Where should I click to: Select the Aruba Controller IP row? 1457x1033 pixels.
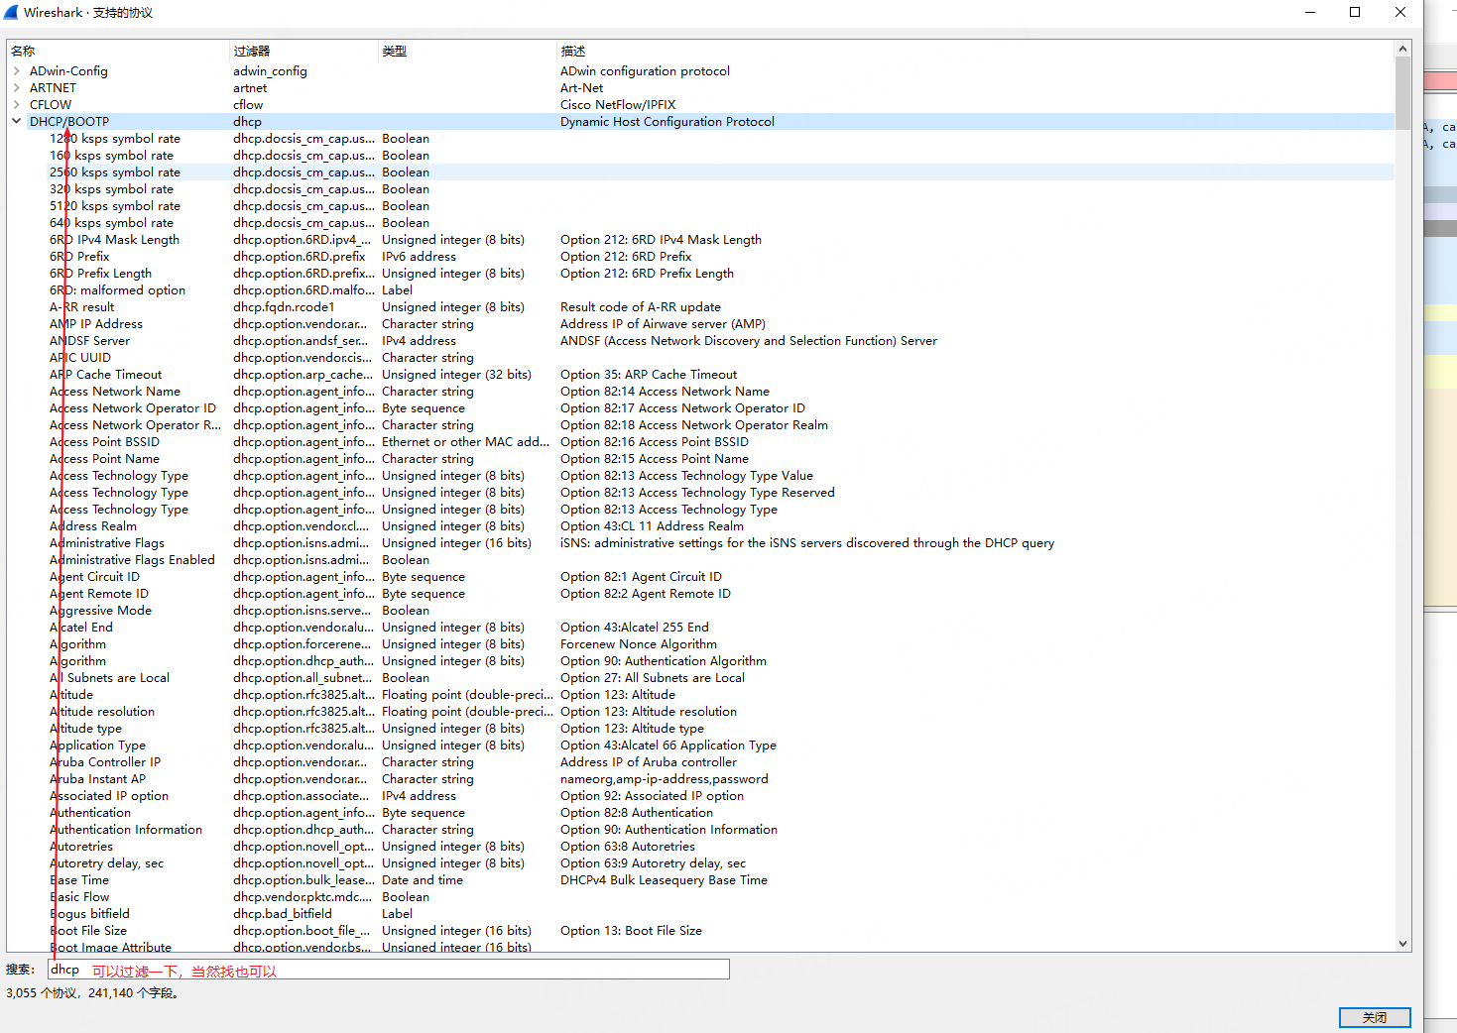pos(700,762)
